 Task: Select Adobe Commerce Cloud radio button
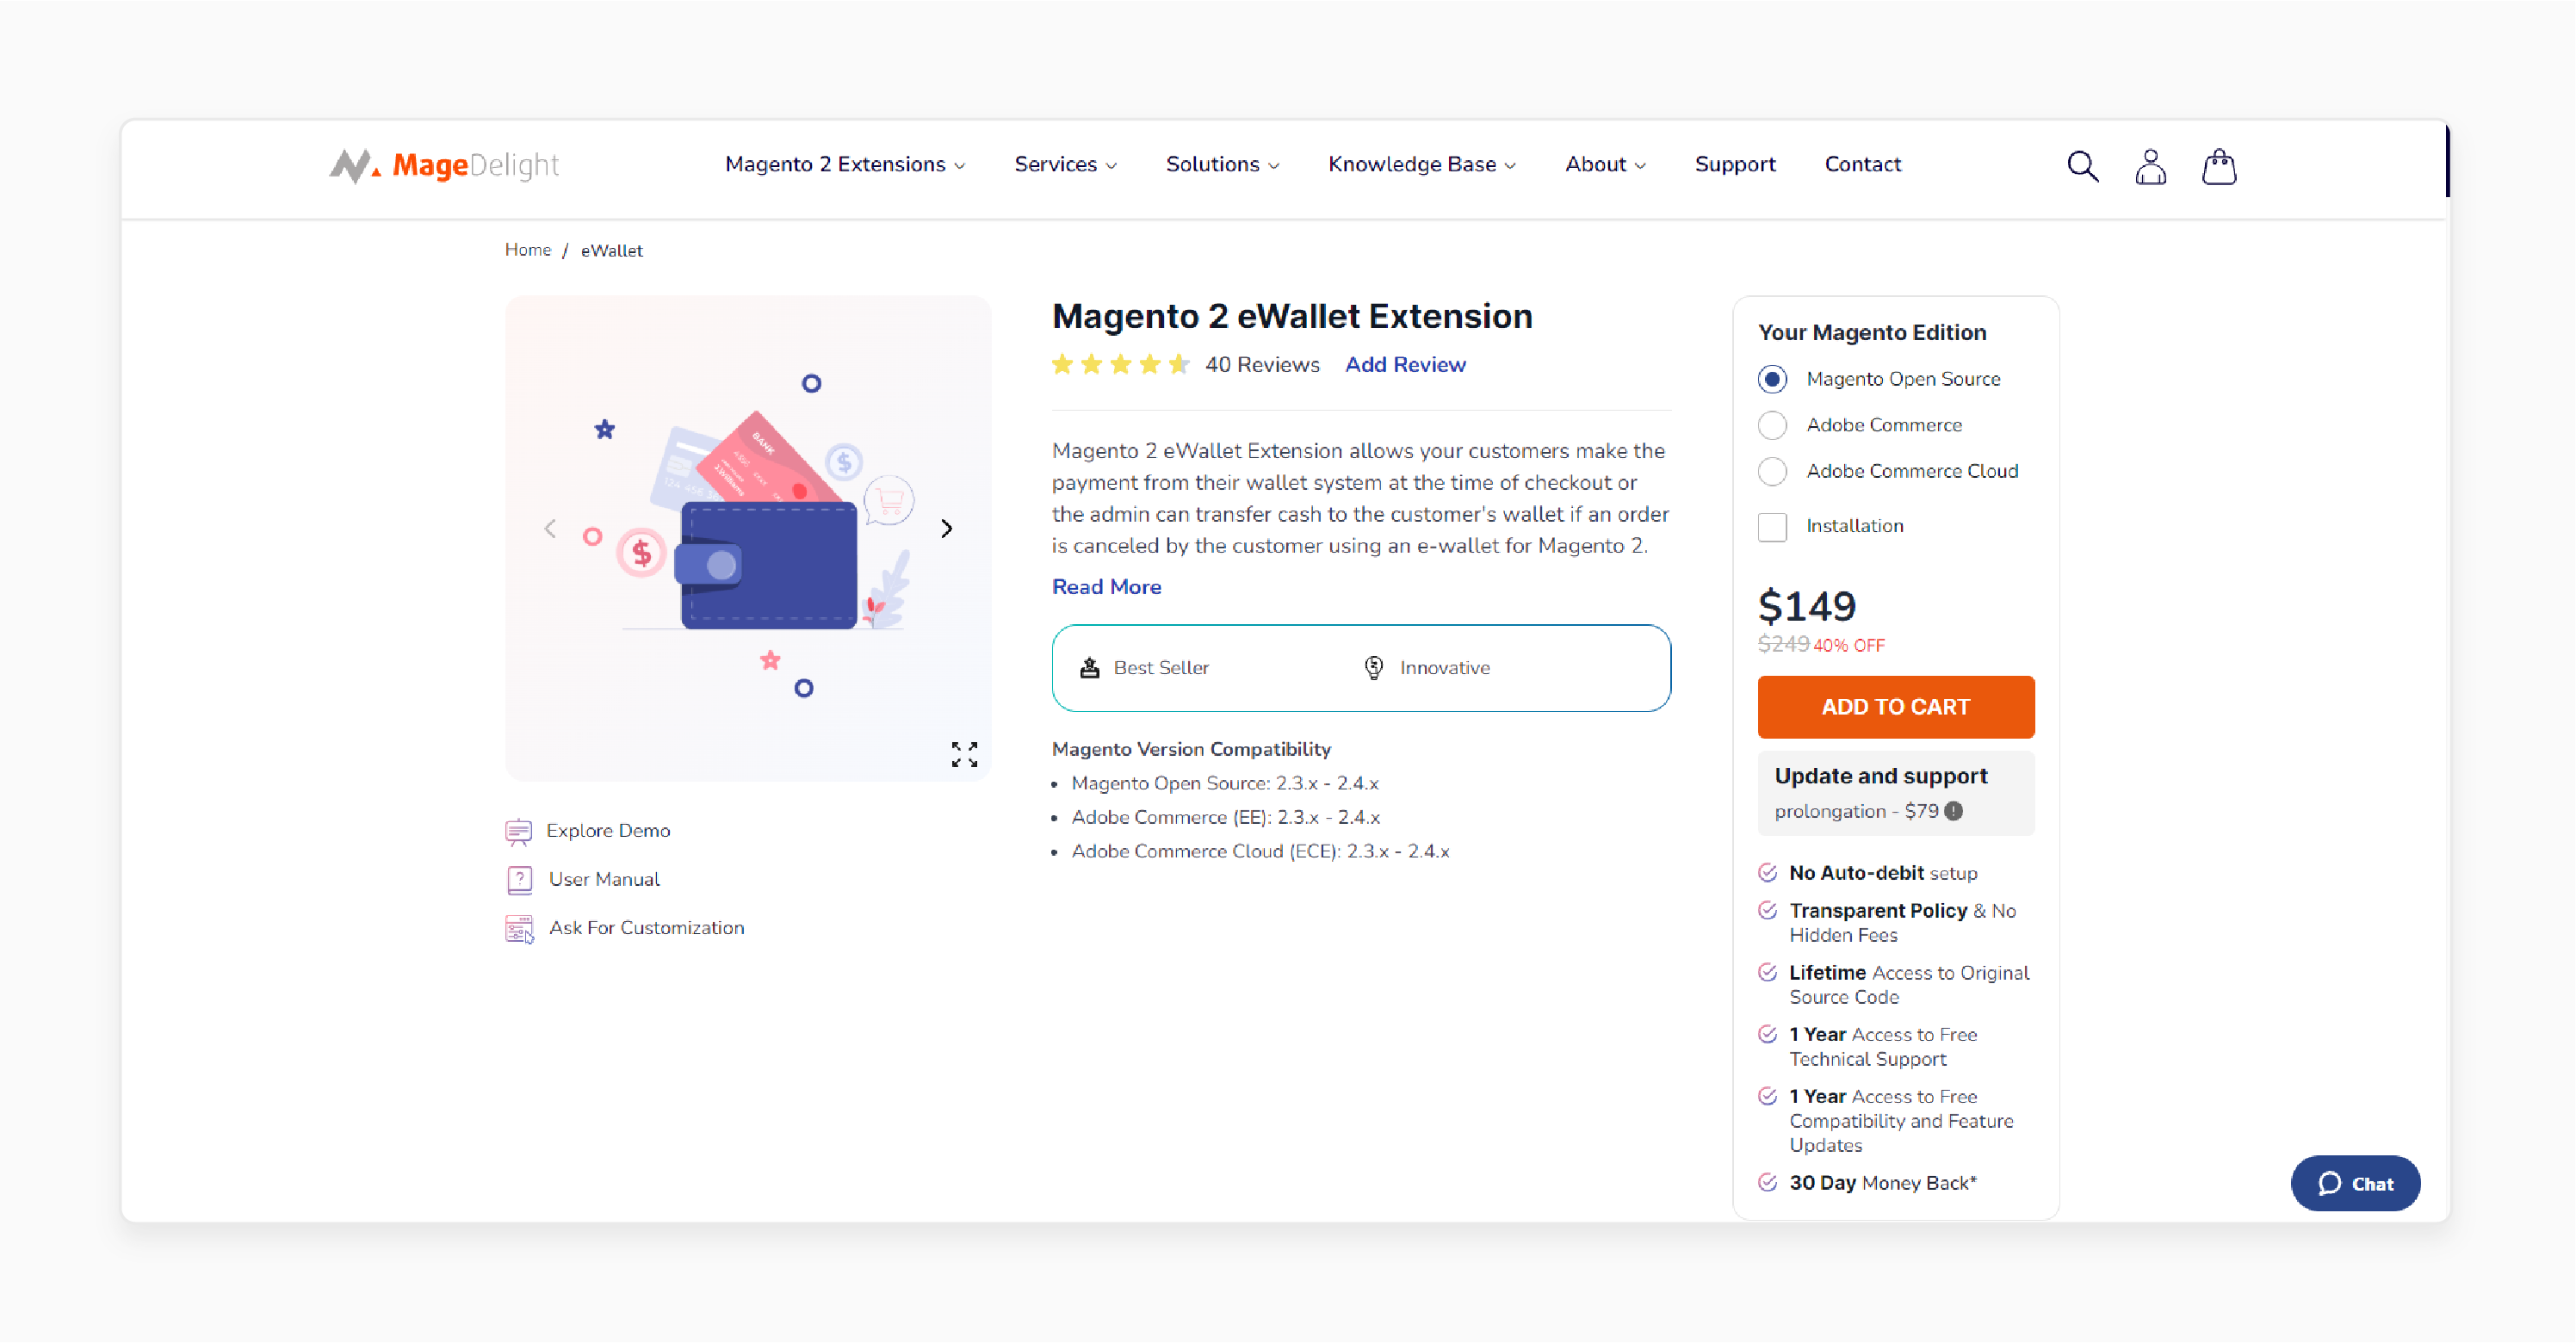pos(1772,471)
